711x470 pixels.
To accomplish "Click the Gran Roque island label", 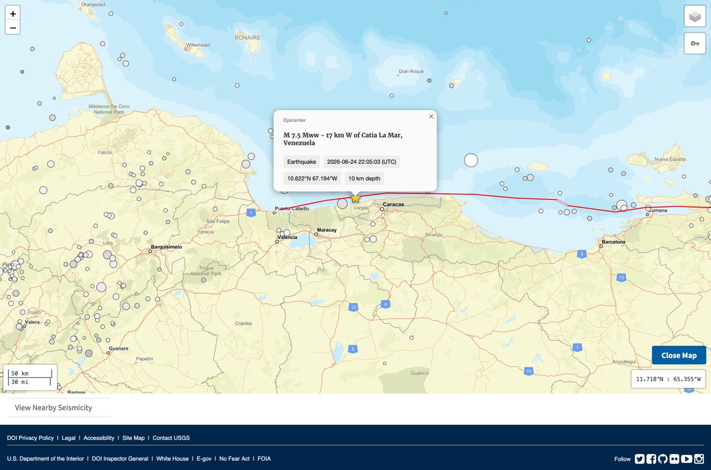I will 411,72.
